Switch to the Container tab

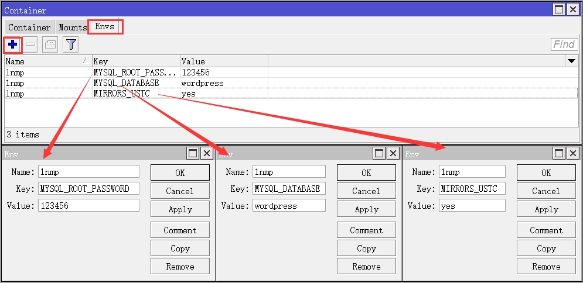29,27
